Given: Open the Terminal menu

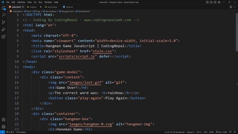Looking at the screenshot, I should pos(48,2).
